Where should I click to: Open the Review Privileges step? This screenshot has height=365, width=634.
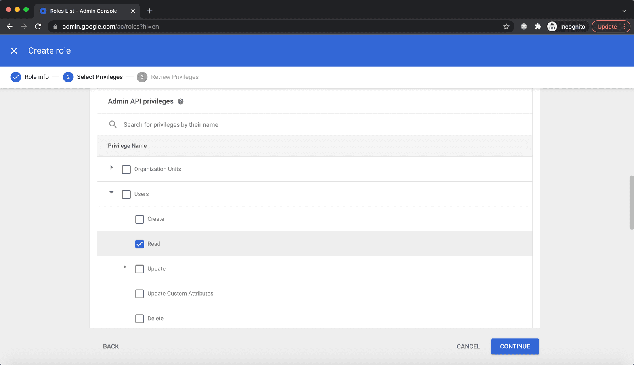tap(168, 77)
